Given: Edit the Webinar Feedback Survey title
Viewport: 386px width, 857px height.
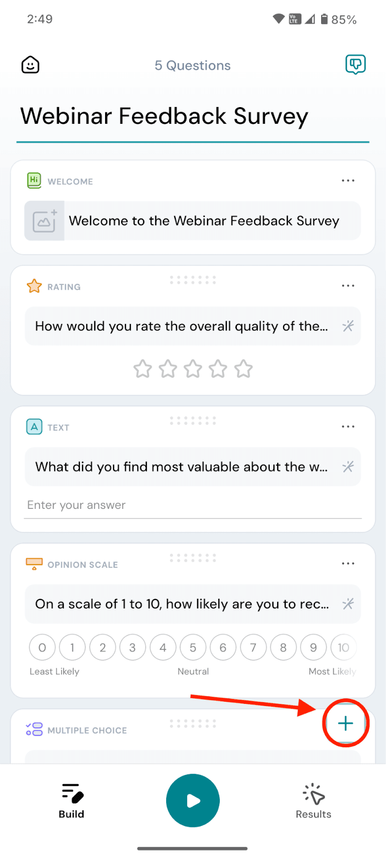Looking at the screenshot, I should pos(164,116).
